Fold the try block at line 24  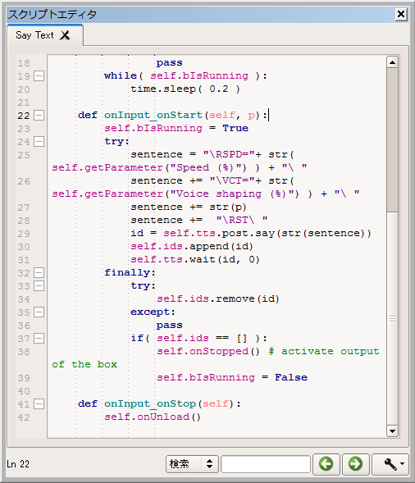39,141
